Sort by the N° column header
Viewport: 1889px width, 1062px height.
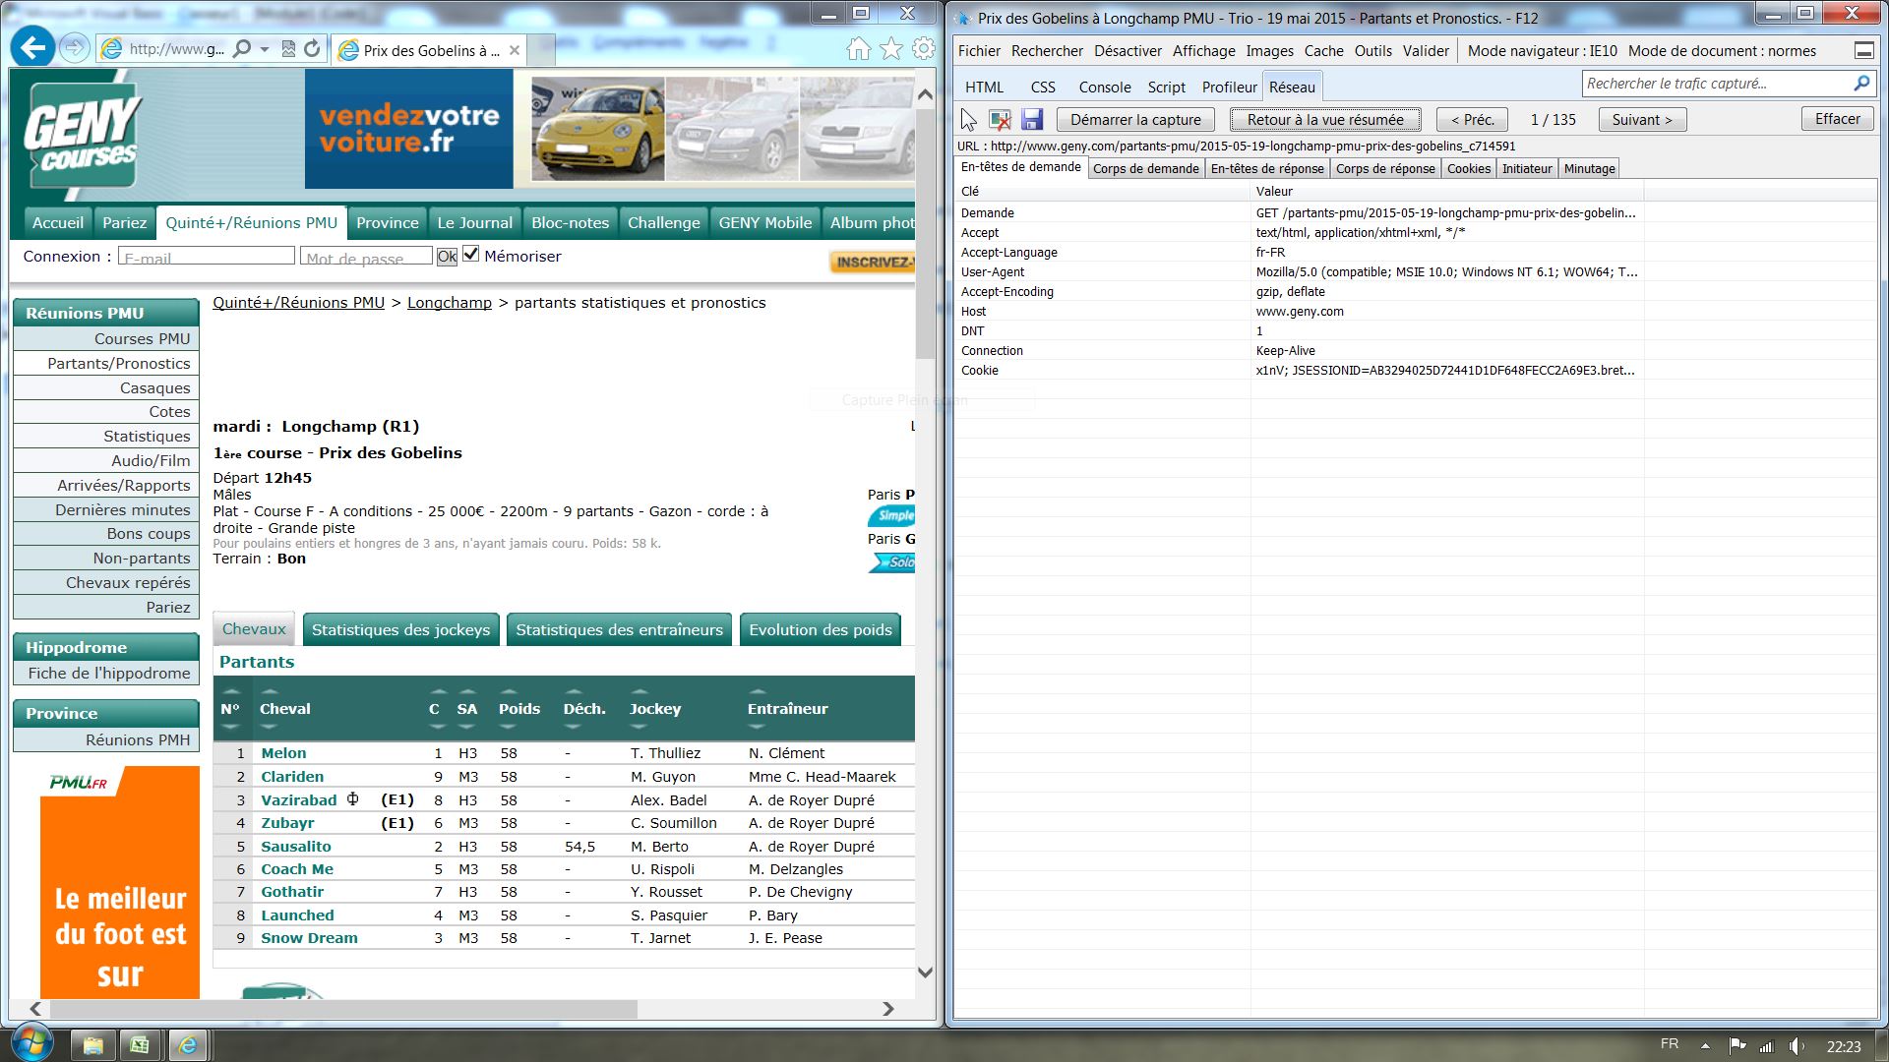click(230, 709)
